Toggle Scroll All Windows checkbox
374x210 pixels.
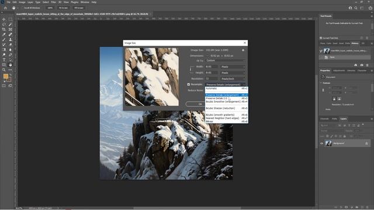pyautogui.click(x=22, y=8)
